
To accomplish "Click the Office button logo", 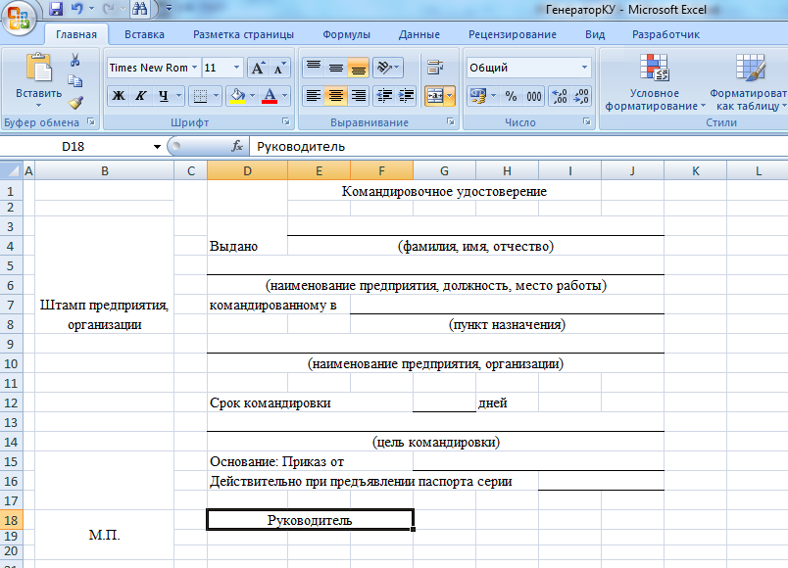I will (18, 18).
